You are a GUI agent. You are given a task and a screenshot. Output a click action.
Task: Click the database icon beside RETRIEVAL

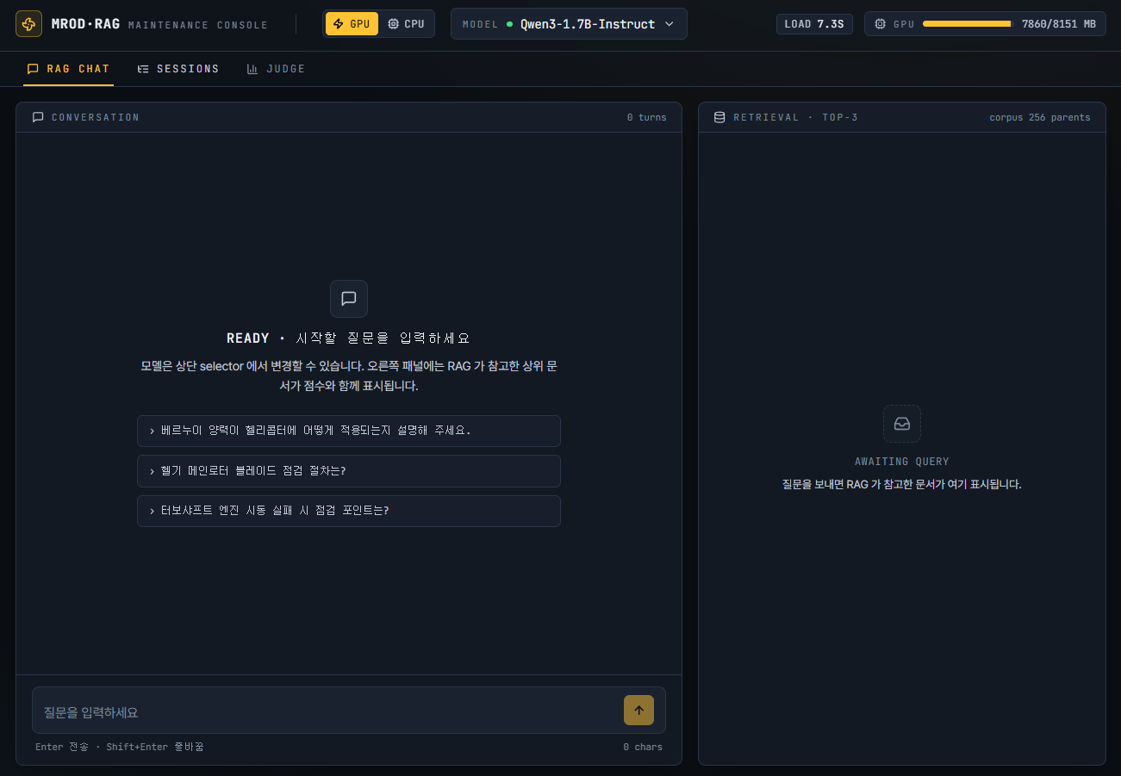tap(719, 117)
